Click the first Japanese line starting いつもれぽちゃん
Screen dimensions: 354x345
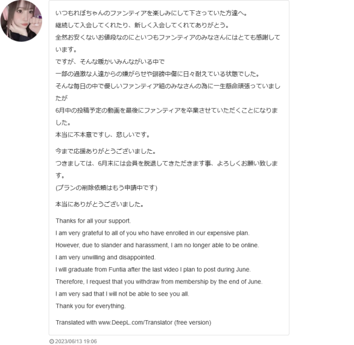151,13
